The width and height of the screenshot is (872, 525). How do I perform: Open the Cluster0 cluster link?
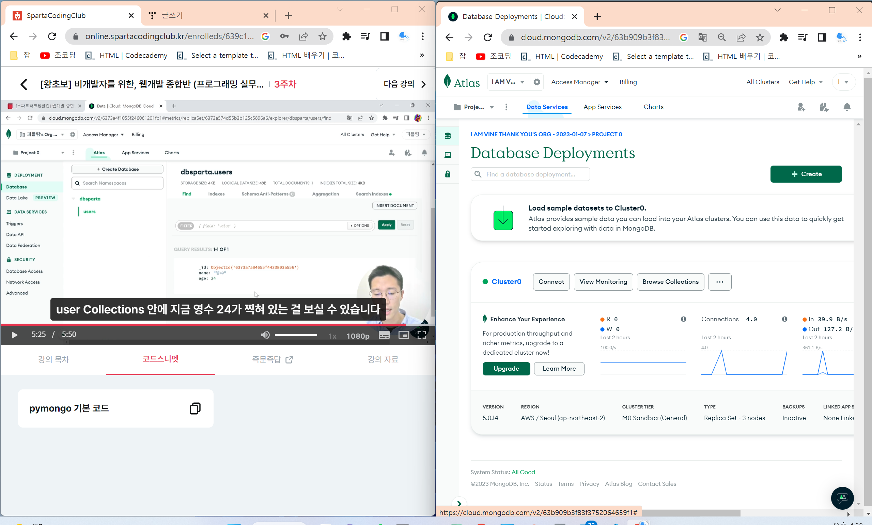coord(506,282)
